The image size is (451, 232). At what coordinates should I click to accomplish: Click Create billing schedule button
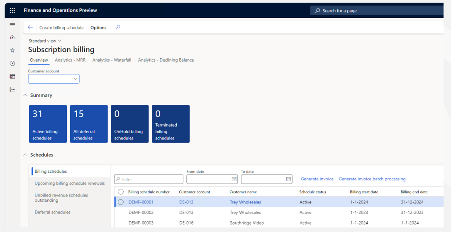[61, 28]
